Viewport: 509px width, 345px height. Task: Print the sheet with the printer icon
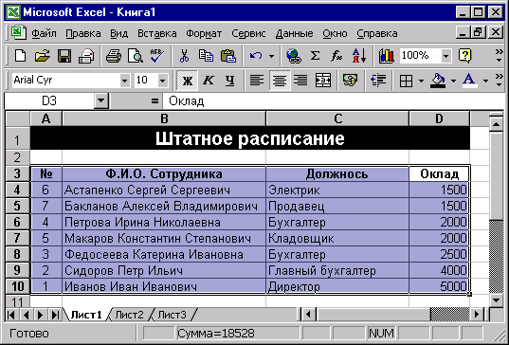point(114,56)
